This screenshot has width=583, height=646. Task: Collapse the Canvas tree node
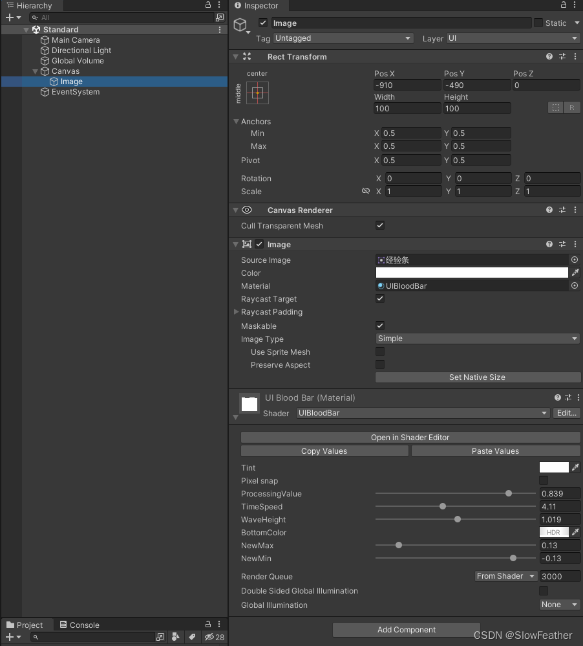(36, 71)
